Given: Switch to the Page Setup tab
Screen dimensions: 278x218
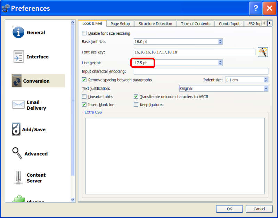Looking at the screenshot, I should (120, 24).
